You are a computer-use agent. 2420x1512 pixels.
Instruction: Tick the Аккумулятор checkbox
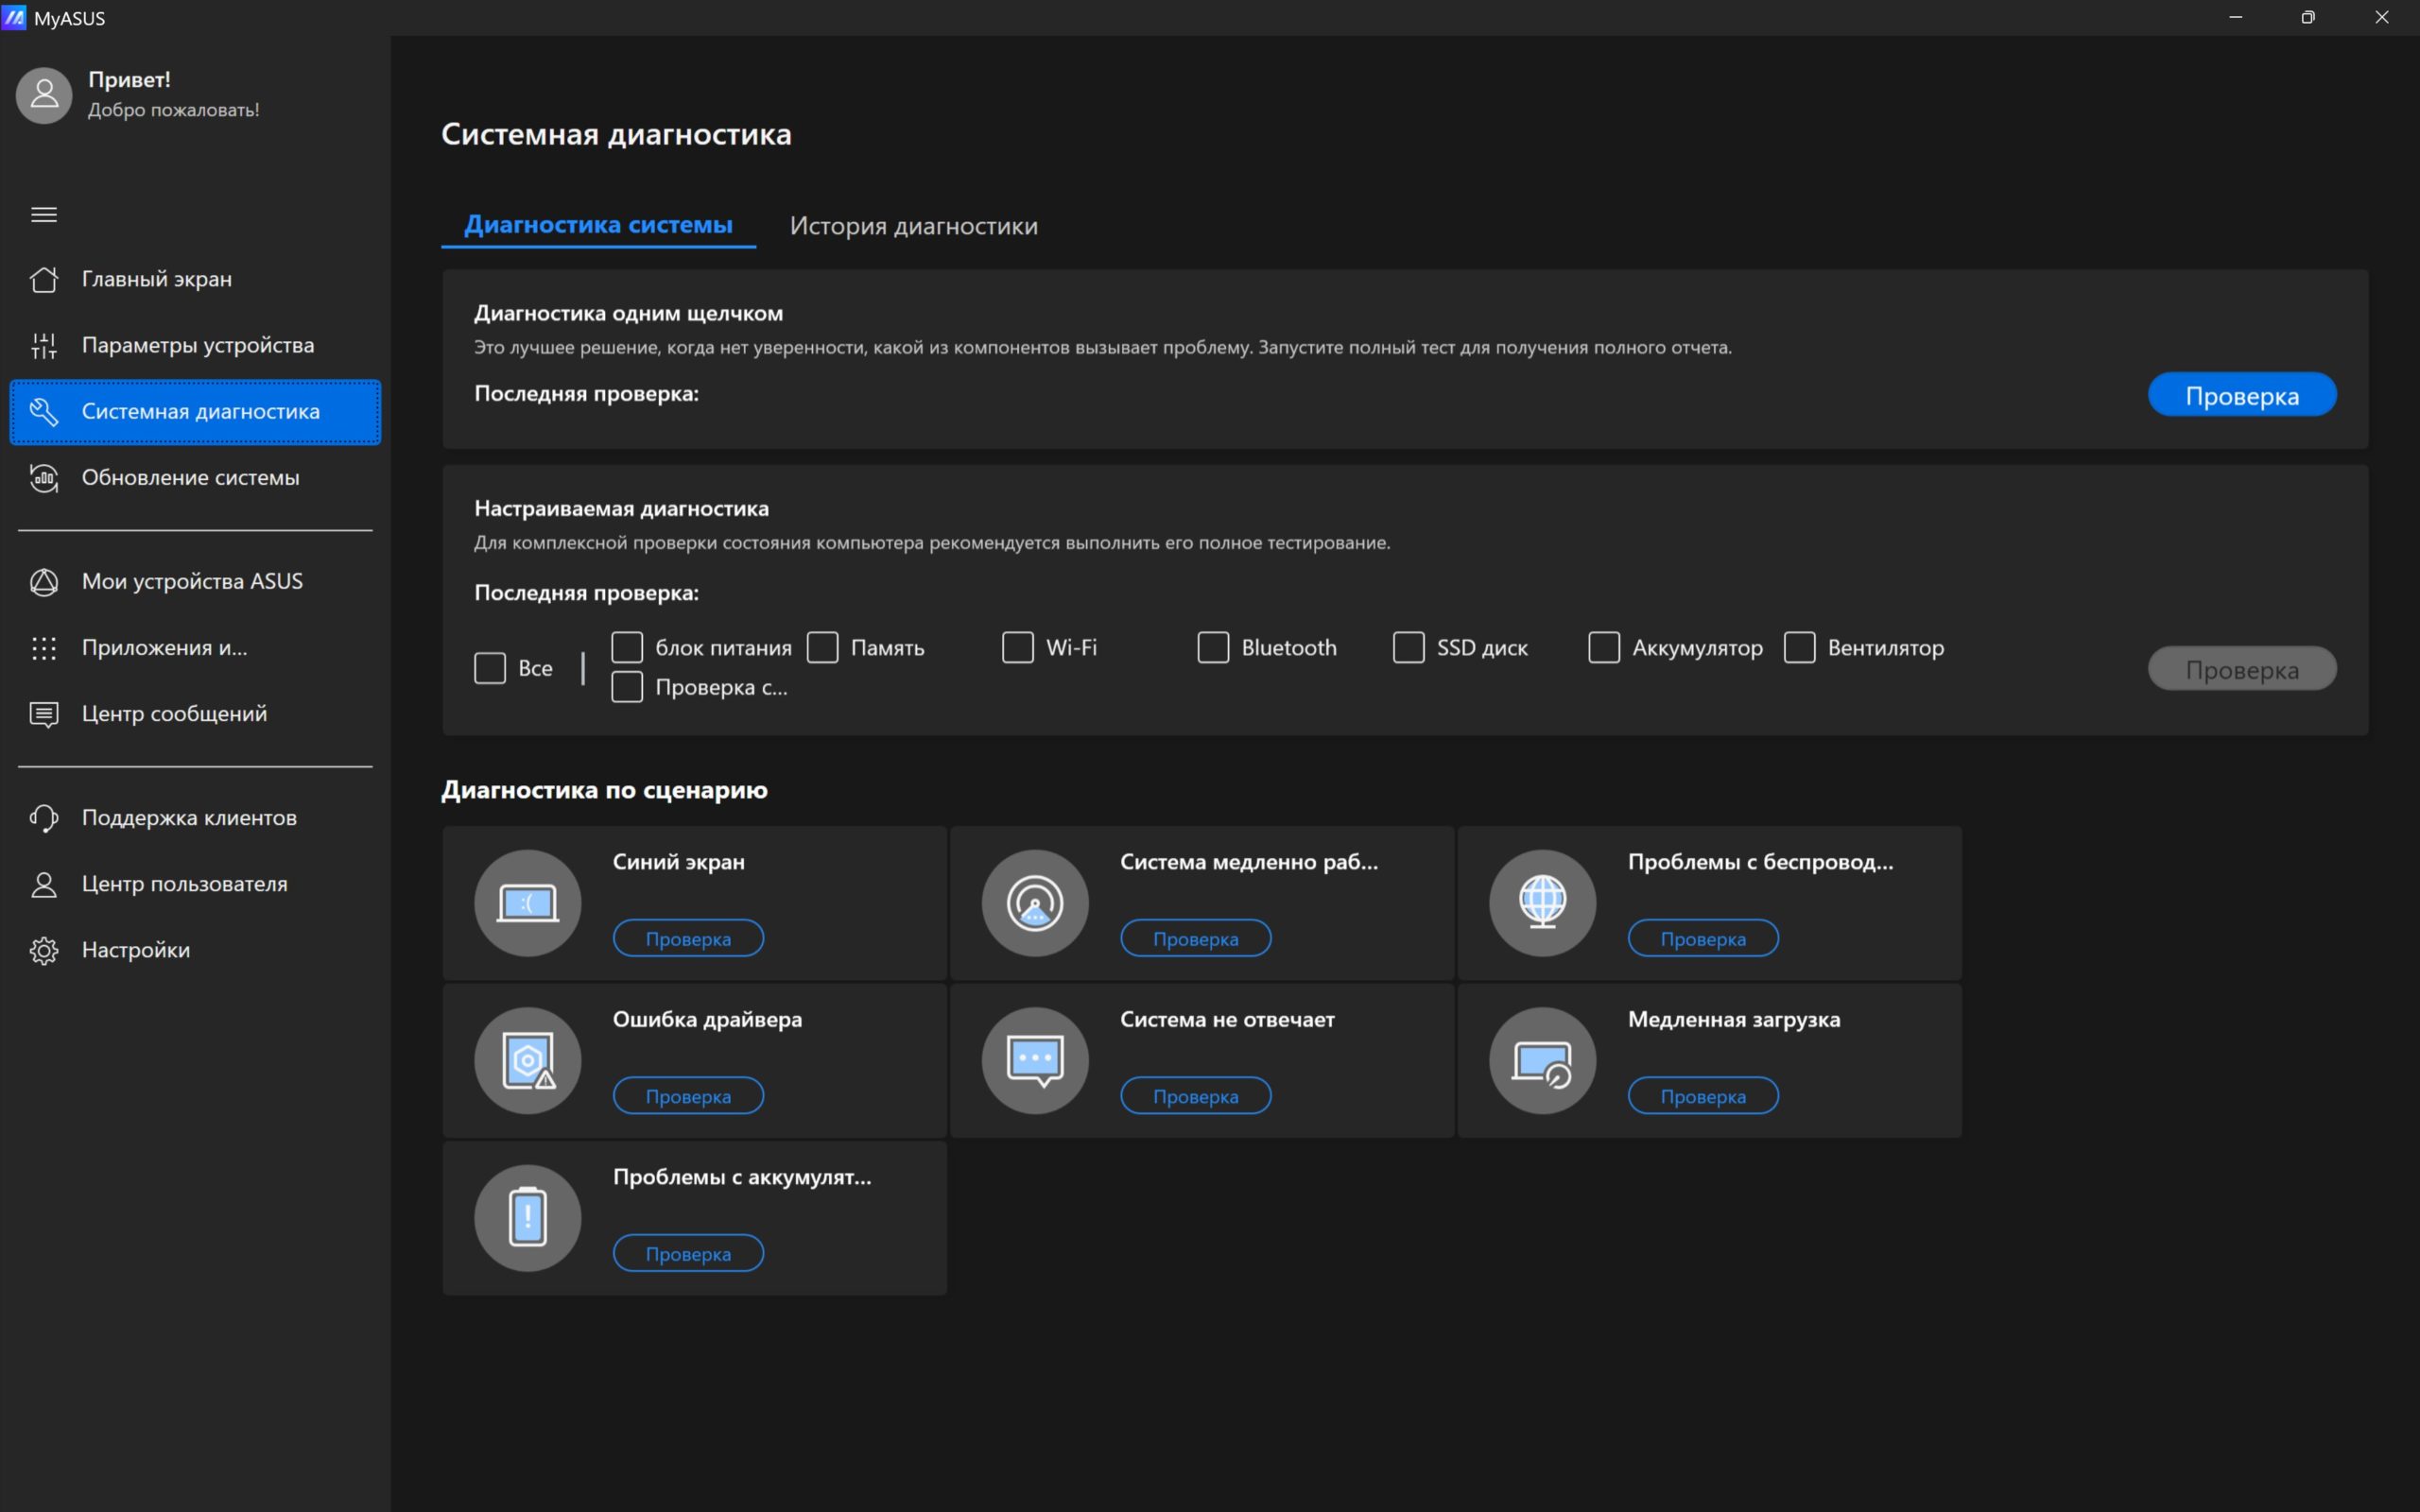click(x=1604, y=647)
